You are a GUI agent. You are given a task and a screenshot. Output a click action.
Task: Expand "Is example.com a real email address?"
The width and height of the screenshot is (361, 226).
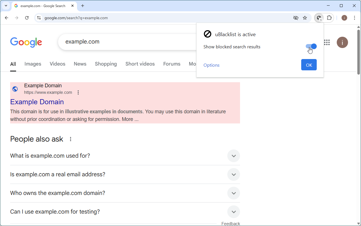[x=234, y=174]
